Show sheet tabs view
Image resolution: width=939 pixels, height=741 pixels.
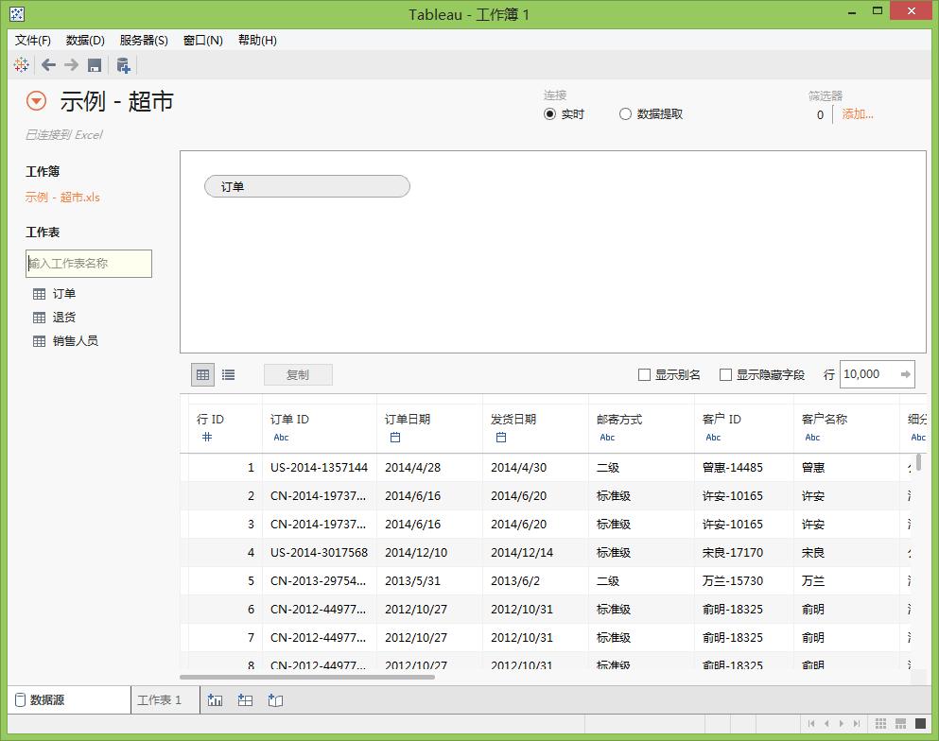[x=920, y=724]
